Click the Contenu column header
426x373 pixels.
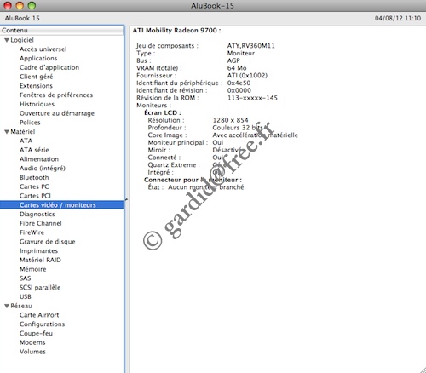61,30
